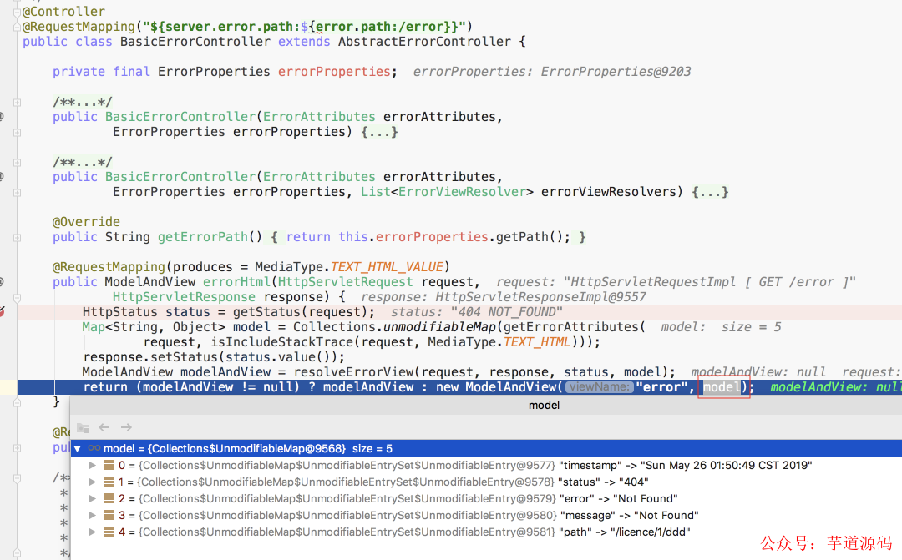902x560 pixels.
Task: Click the @Override annotation
Action: coord(86,222)
